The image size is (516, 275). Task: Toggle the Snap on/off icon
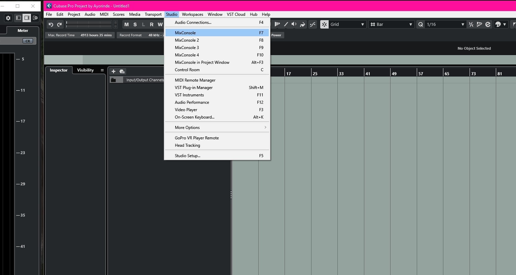(x=324, y=24)
